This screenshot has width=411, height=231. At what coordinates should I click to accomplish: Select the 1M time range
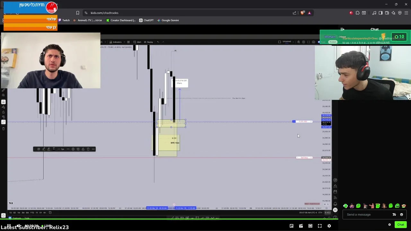point(19,212)
